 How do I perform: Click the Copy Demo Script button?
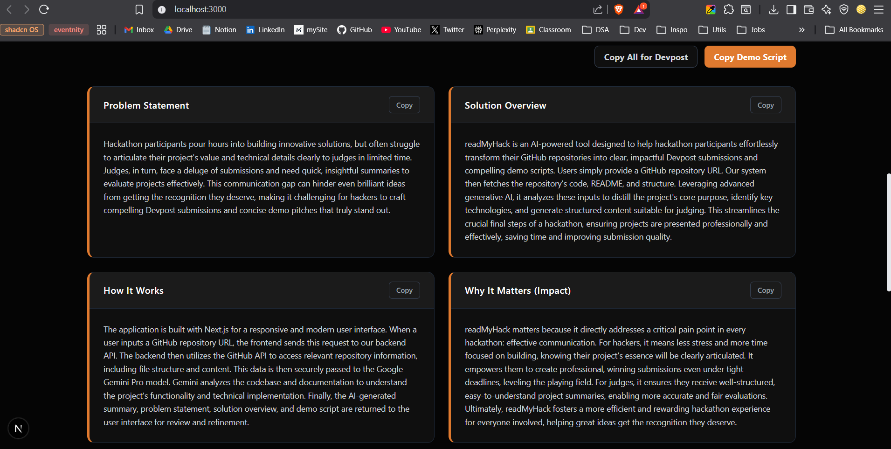pyautogui.click(x=750, y=57)
